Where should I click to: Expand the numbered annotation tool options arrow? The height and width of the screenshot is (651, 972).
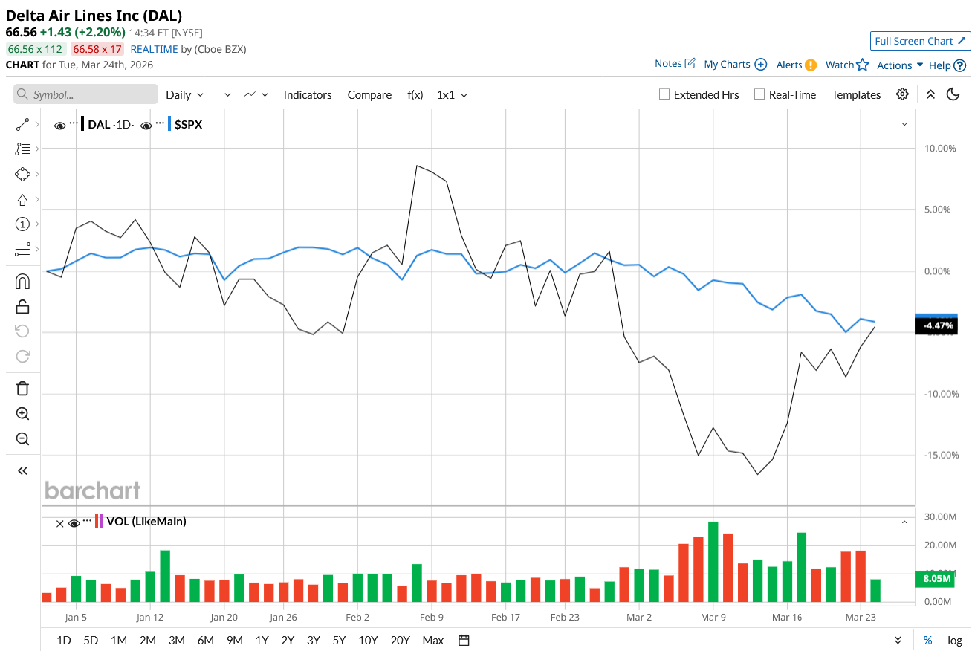pos(37,224)
